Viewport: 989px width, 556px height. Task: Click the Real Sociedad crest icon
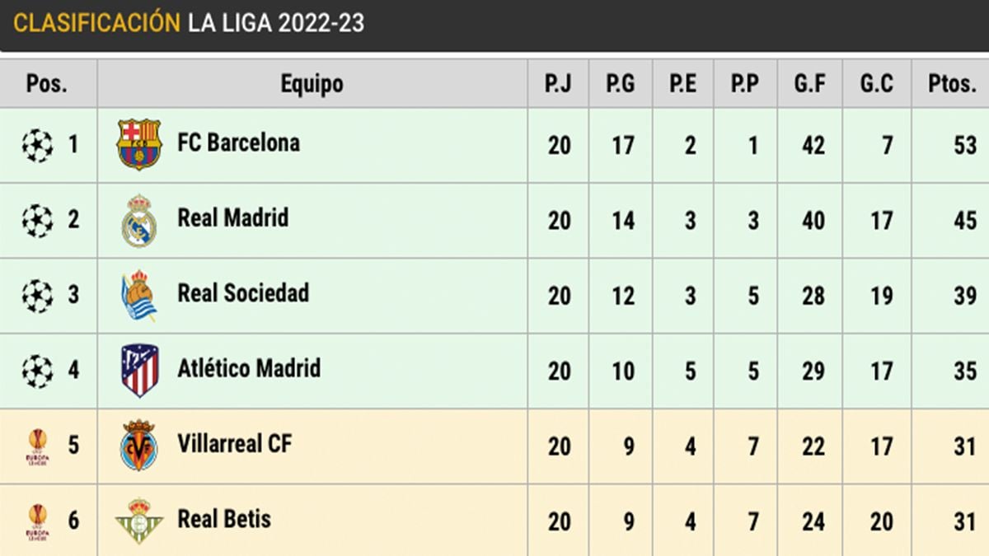click(x=138, y=295)
